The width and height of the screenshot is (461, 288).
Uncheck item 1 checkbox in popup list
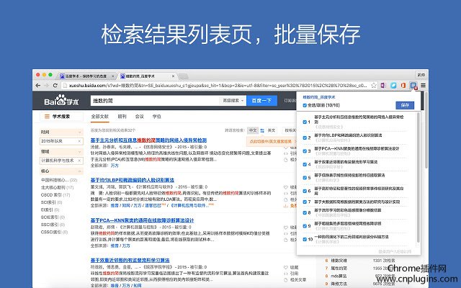(305, 122)
